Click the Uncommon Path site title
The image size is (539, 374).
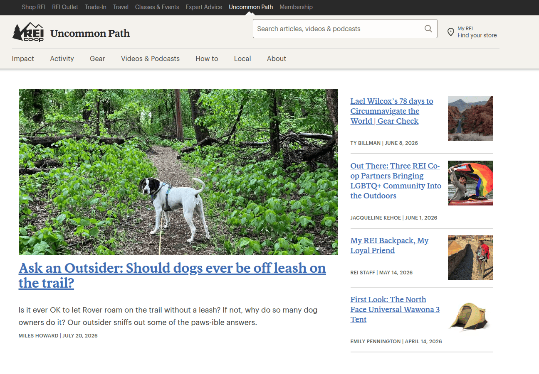click(x=90, y=34)
